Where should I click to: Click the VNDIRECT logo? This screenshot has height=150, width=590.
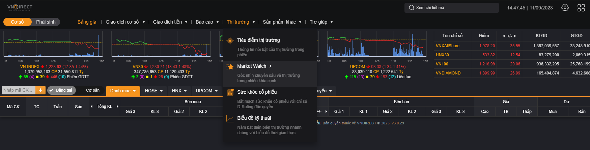pos(20,8)
